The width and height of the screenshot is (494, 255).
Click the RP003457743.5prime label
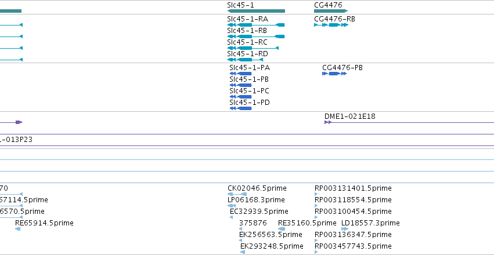click(353, 246)
